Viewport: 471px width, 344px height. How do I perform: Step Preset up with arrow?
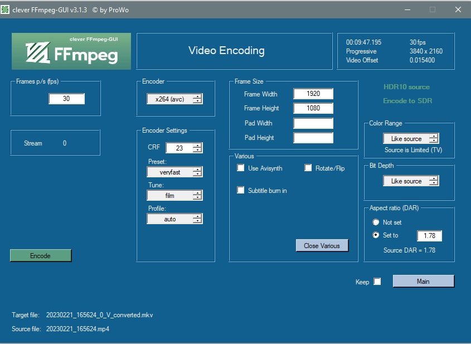click(197, 169)
